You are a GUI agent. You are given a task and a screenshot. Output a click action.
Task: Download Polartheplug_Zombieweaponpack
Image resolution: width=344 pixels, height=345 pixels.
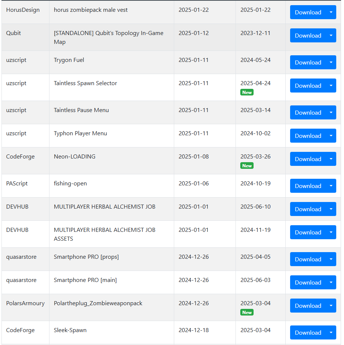[308, 306]
